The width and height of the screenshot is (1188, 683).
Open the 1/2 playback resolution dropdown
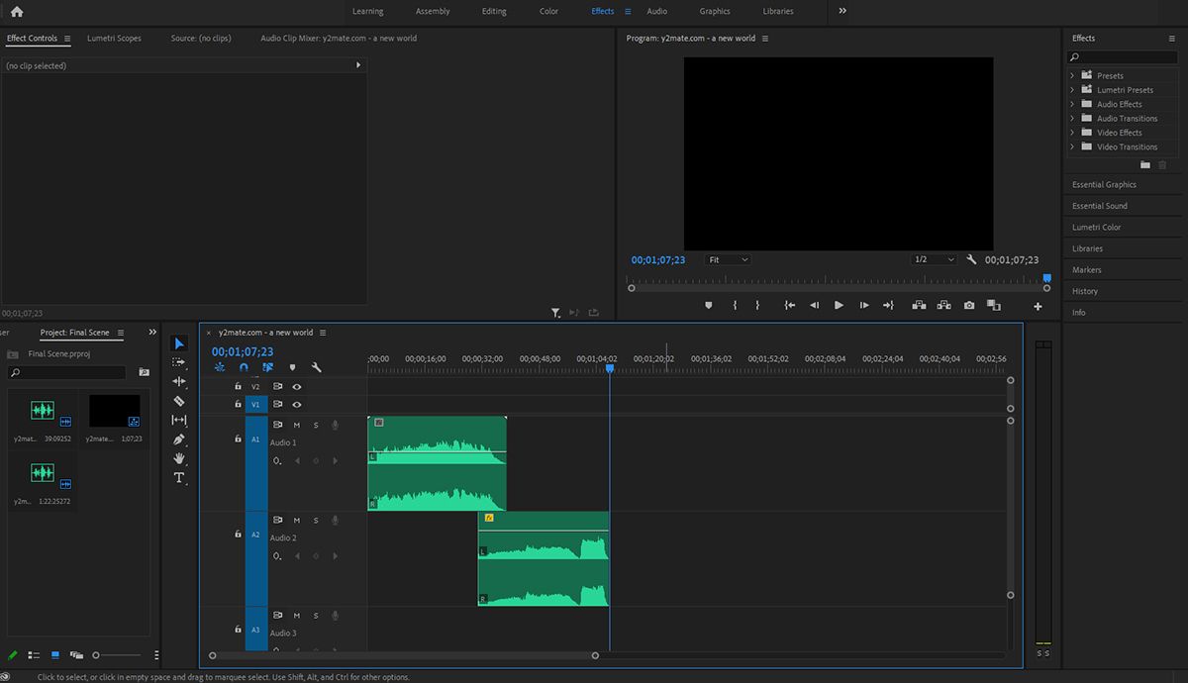[932, 258]
